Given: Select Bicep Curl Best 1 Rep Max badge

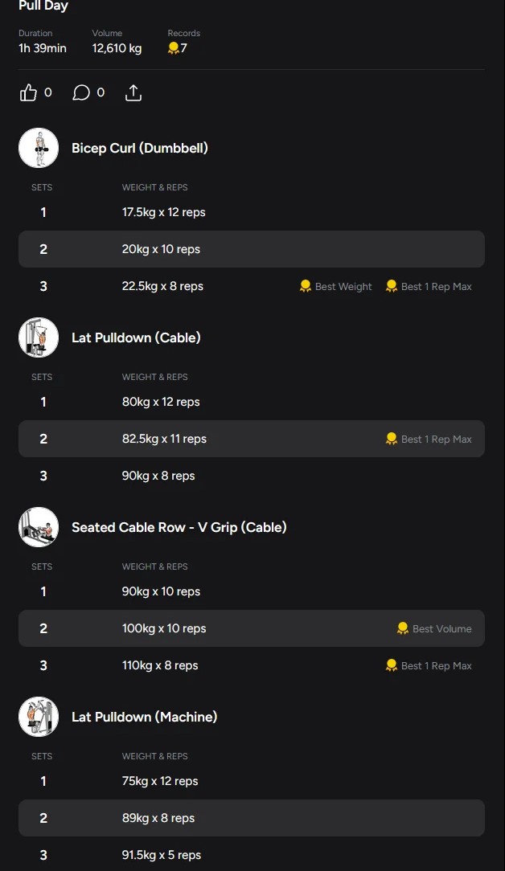Looking at the screenshot, I should 429,286.
